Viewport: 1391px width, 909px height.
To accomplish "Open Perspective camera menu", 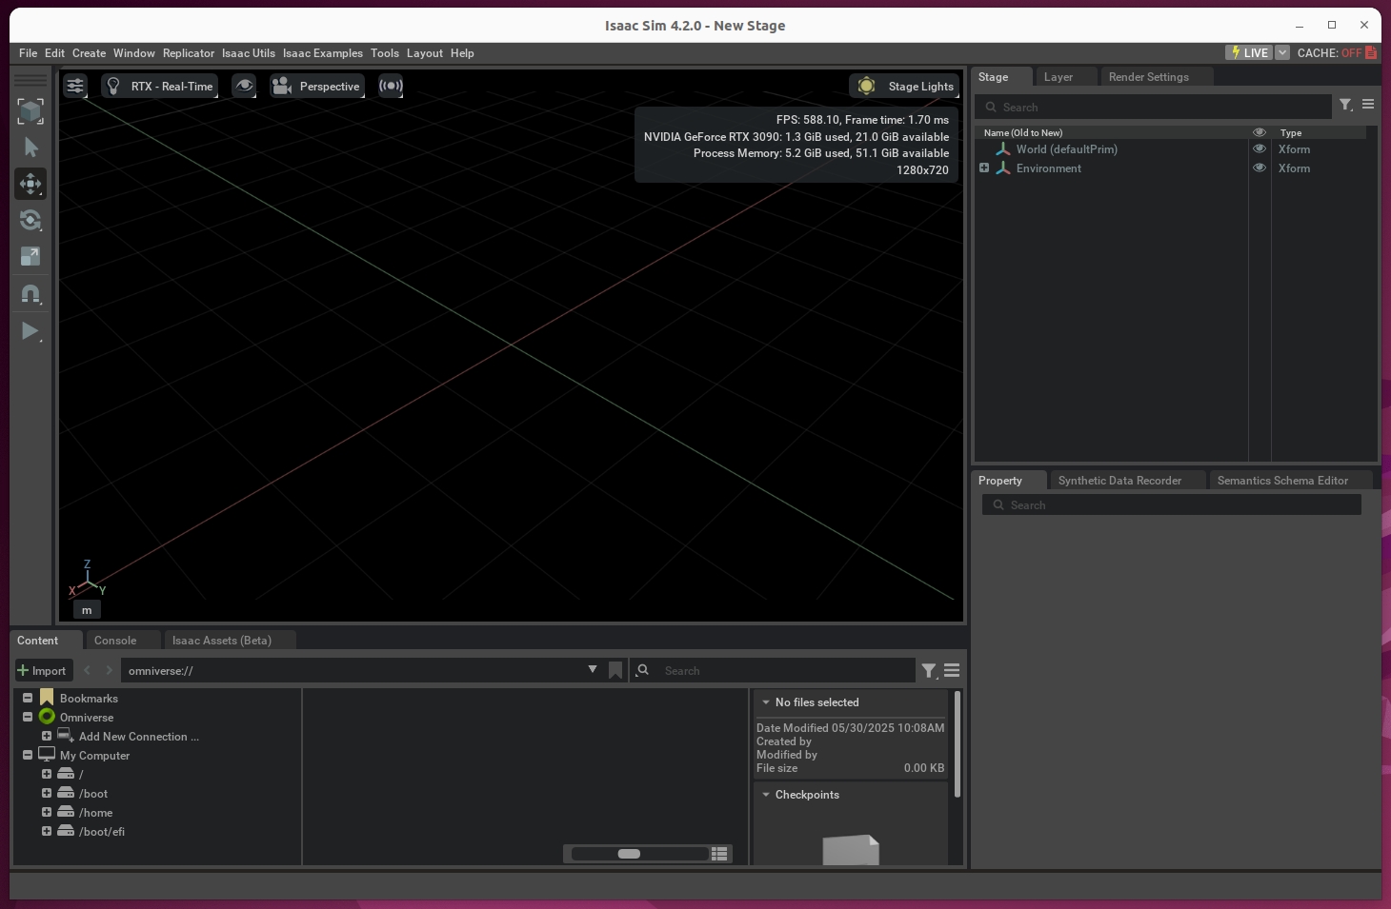I will click(316, 86).
